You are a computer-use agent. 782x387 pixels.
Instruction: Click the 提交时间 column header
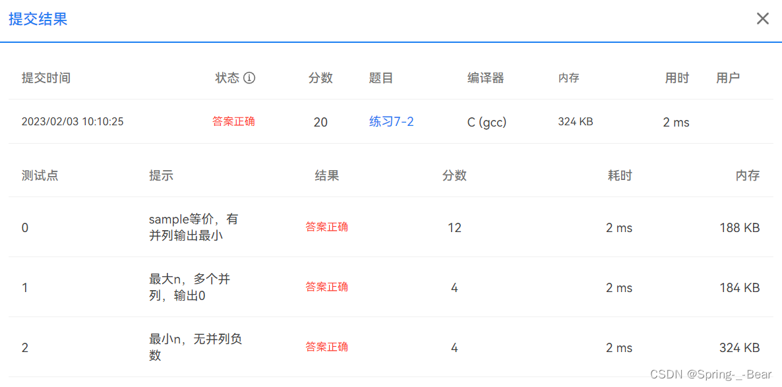coord(46,78)
